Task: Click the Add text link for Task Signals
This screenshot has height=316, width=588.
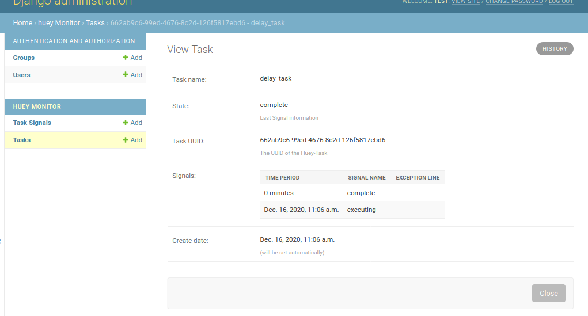Action: [136, 123]
